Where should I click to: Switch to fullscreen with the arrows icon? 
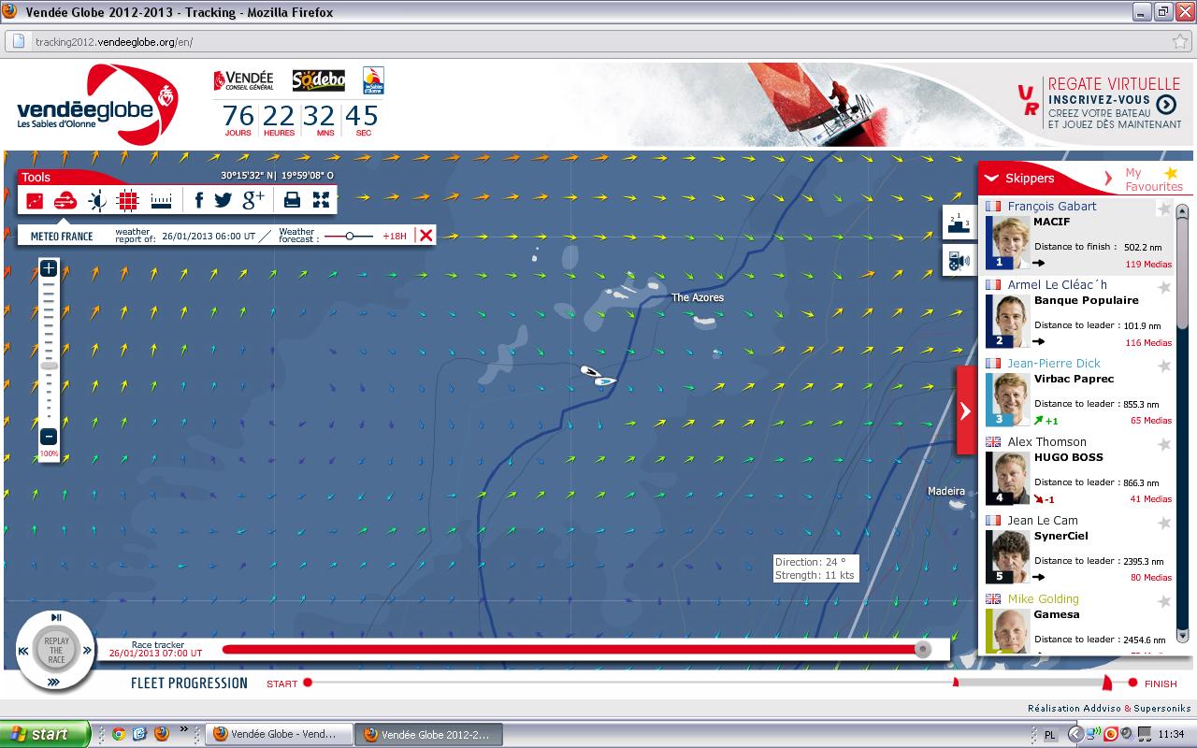(x=321, y=199)
